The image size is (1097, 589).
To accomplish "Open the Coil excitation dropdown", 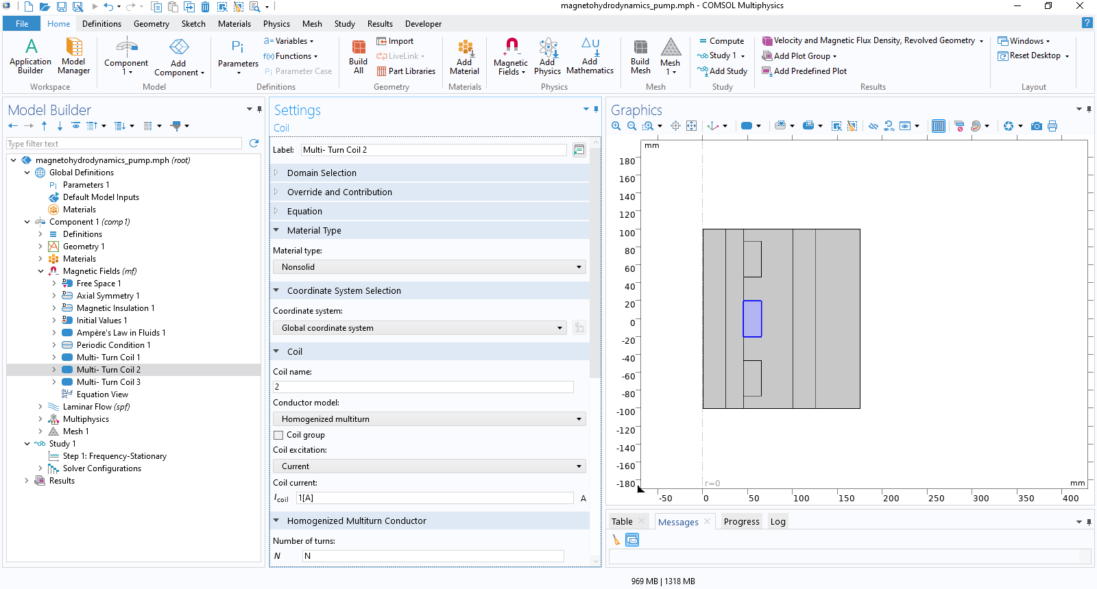I will coord(429,466).
